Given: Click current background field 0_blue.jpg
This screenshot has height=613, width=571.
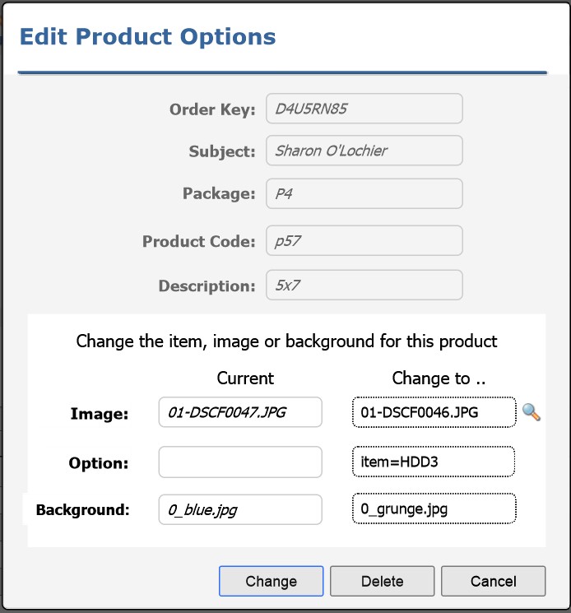Looking at the screenshot, I should pos(239,509).
